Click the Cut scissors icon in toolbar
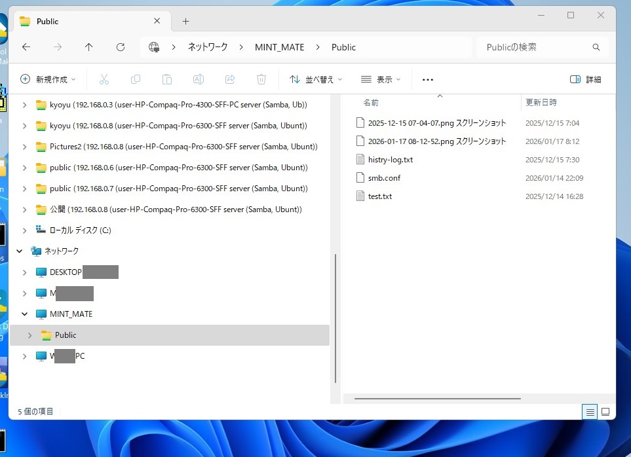Viewport: 631px width, 457px height. 104,79
